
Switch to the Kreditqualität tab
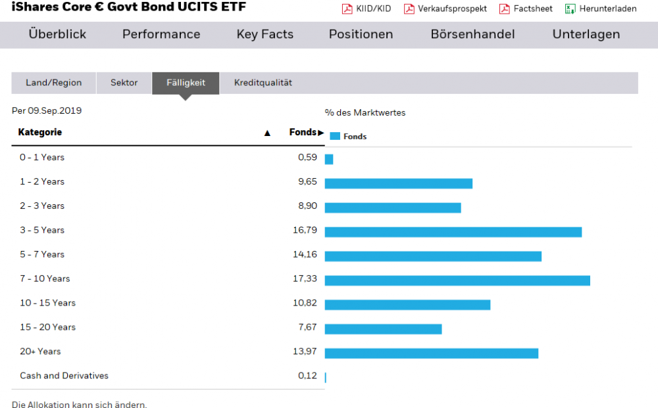pyautogui.click(x=263, y=83)
